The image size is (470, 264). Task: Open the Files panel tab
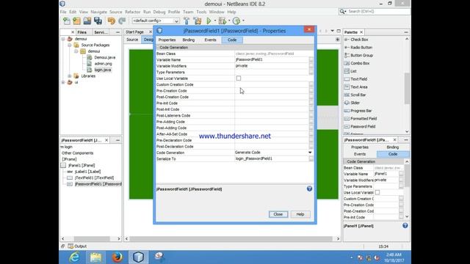(82, 32)
